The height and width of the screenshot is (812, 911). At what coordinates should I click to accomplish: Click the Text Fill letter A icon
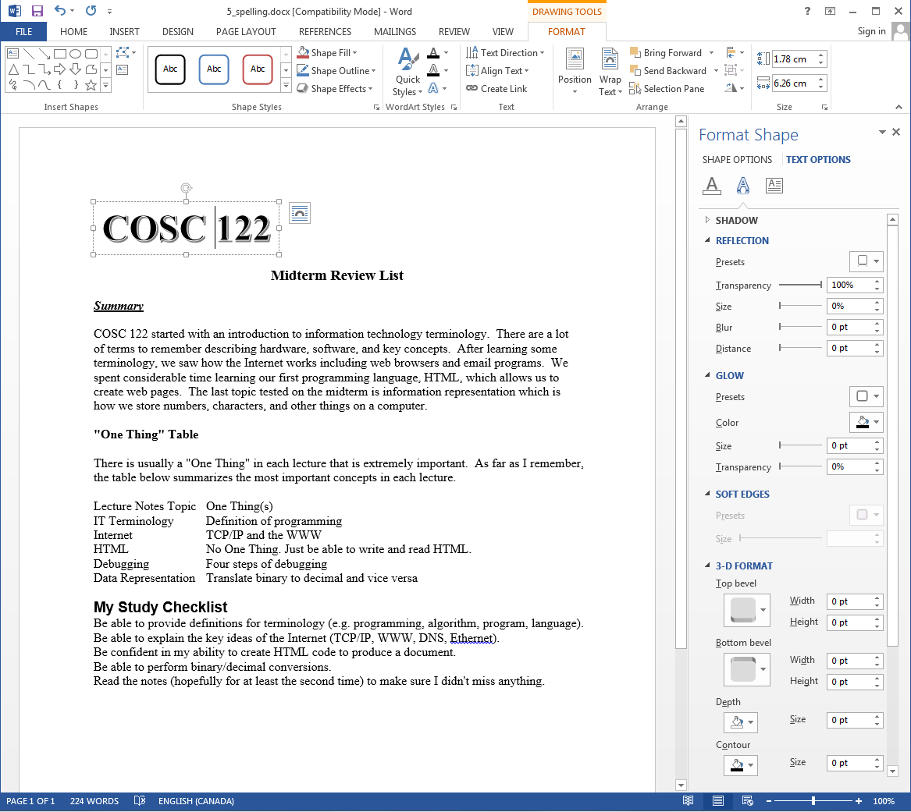tap(433, 53)
